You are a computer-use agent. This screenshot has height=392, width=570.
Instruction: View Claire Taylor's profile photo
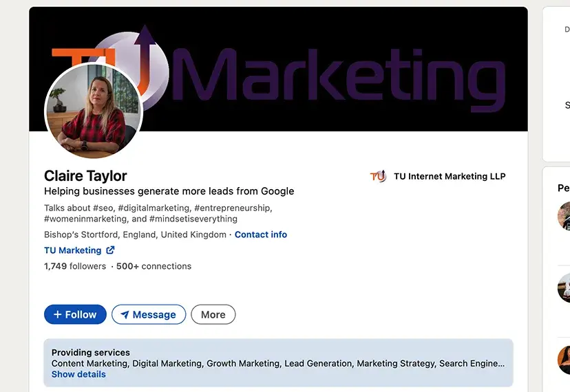point(94,111)
